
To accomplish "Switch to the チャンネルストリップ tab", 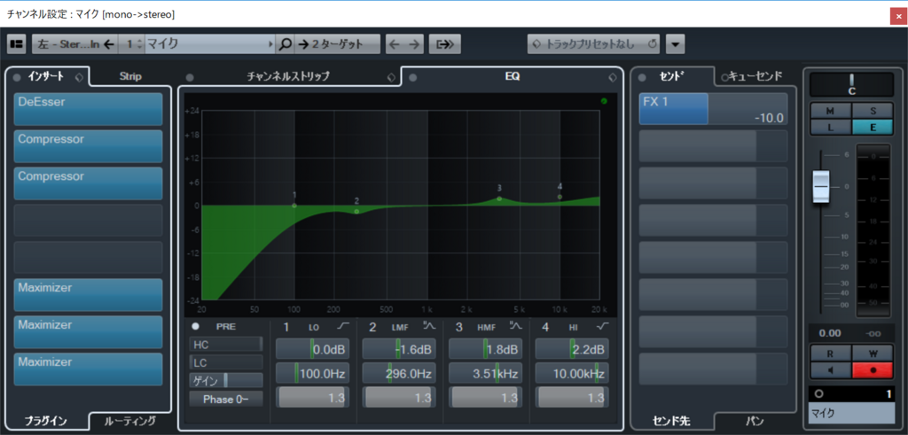I will [x=288, y=76].
